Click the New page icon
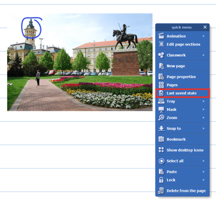 click(161, 66)
